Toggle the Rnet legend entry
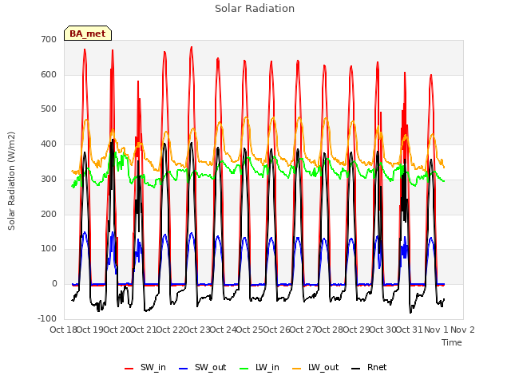 (369, 367)
